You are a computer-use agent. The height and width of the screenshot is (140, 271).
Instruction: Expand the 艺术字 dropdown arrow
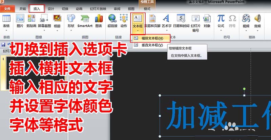point(166,30)
